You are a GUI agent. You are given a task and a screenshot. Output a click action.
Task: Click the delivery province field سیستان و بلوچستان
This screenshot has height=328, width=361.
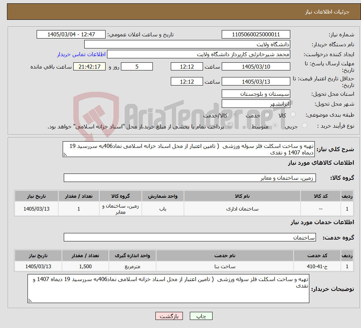(x=256, y=94)
